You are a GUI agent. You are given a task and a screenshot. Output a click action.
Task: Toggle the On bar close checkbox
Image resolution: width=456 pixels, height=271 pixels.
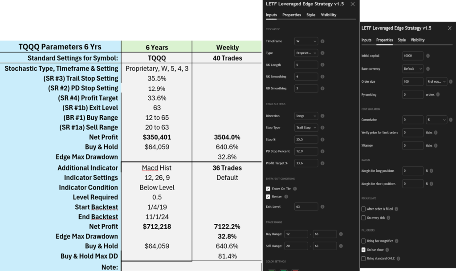point(363,250)
